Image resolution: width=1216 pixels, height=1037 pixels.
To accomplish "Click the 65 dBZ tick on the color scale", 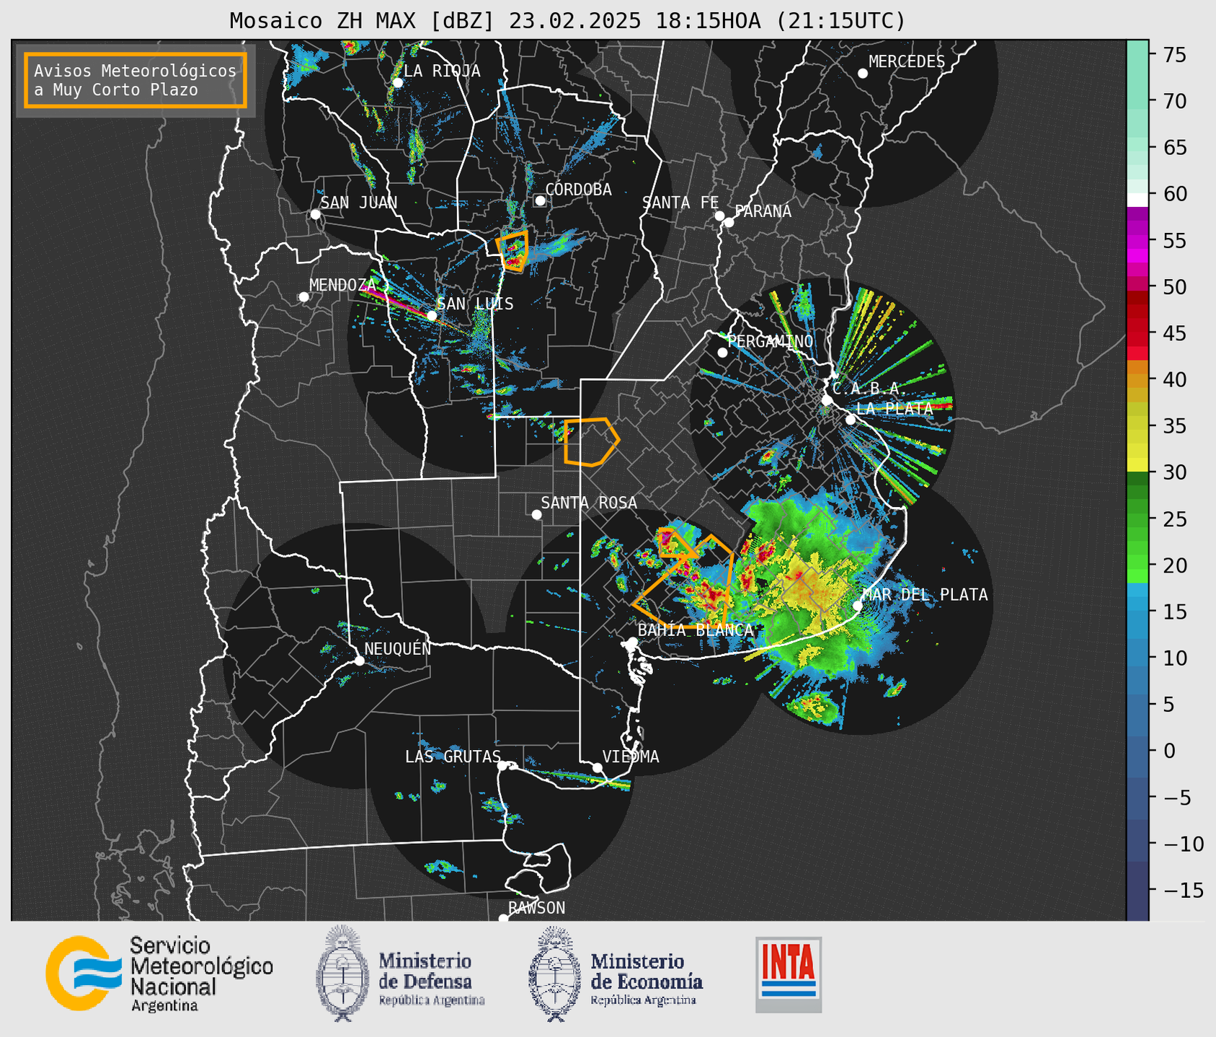I will click(1174, 147).
